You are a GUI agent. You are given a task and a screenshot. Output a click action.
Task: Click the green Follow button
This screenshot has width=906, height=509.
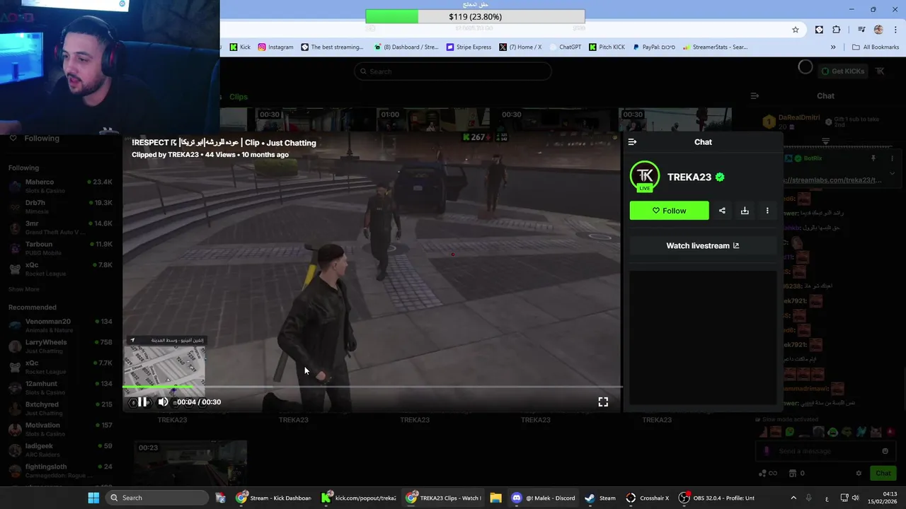click(x=669, y=211)
